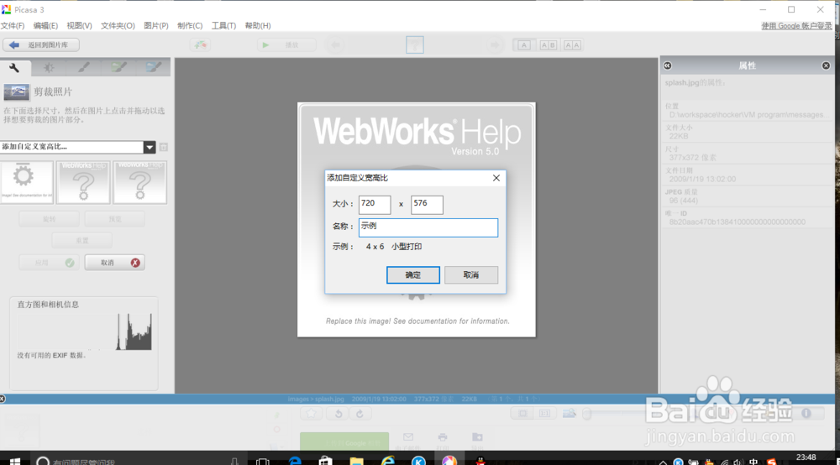The height and width of the screenshot is (465, 840).
Task: Click the 取消 cancel button in crop panel
Action: [114, 263]
